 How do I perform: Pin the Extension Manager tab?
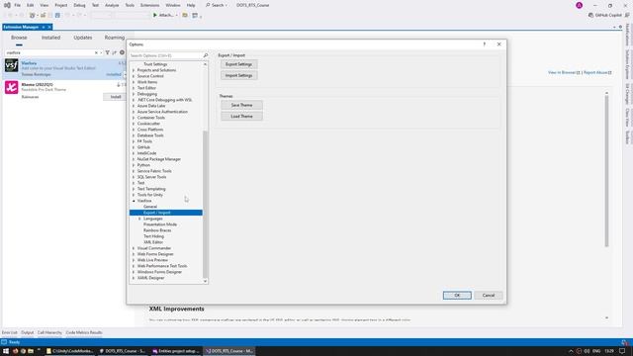[x=44, y=27]
